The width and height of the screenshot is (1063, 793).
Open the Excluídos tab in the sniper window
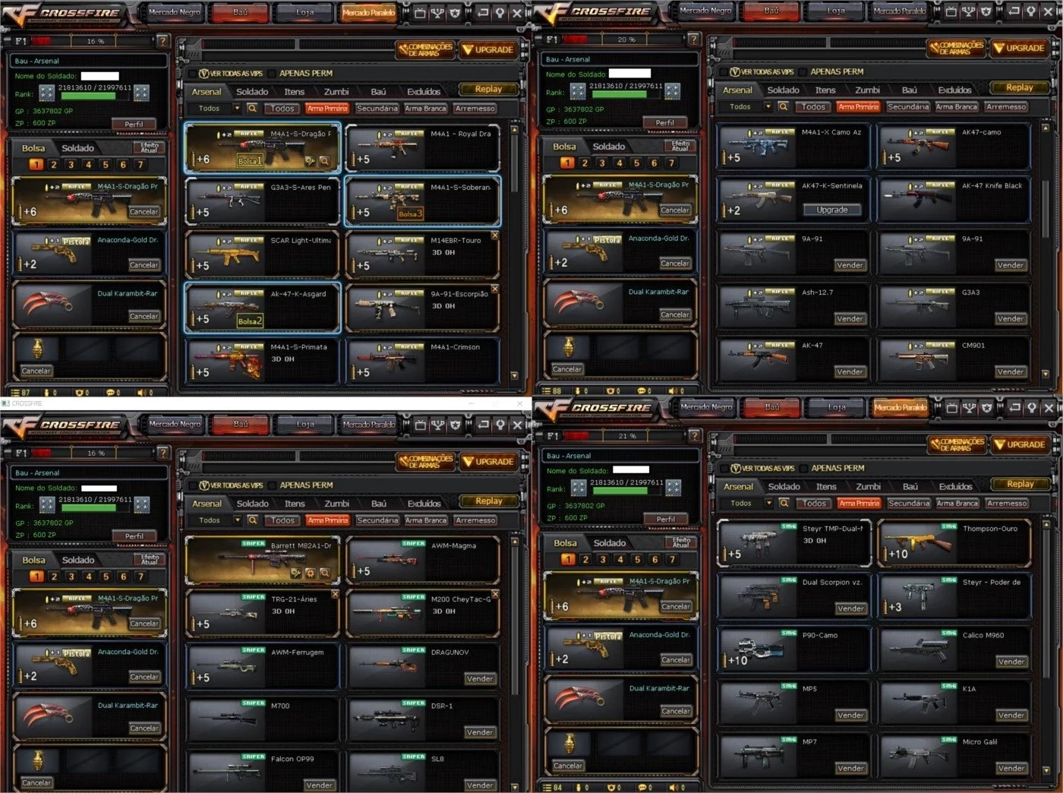point(424,504)
